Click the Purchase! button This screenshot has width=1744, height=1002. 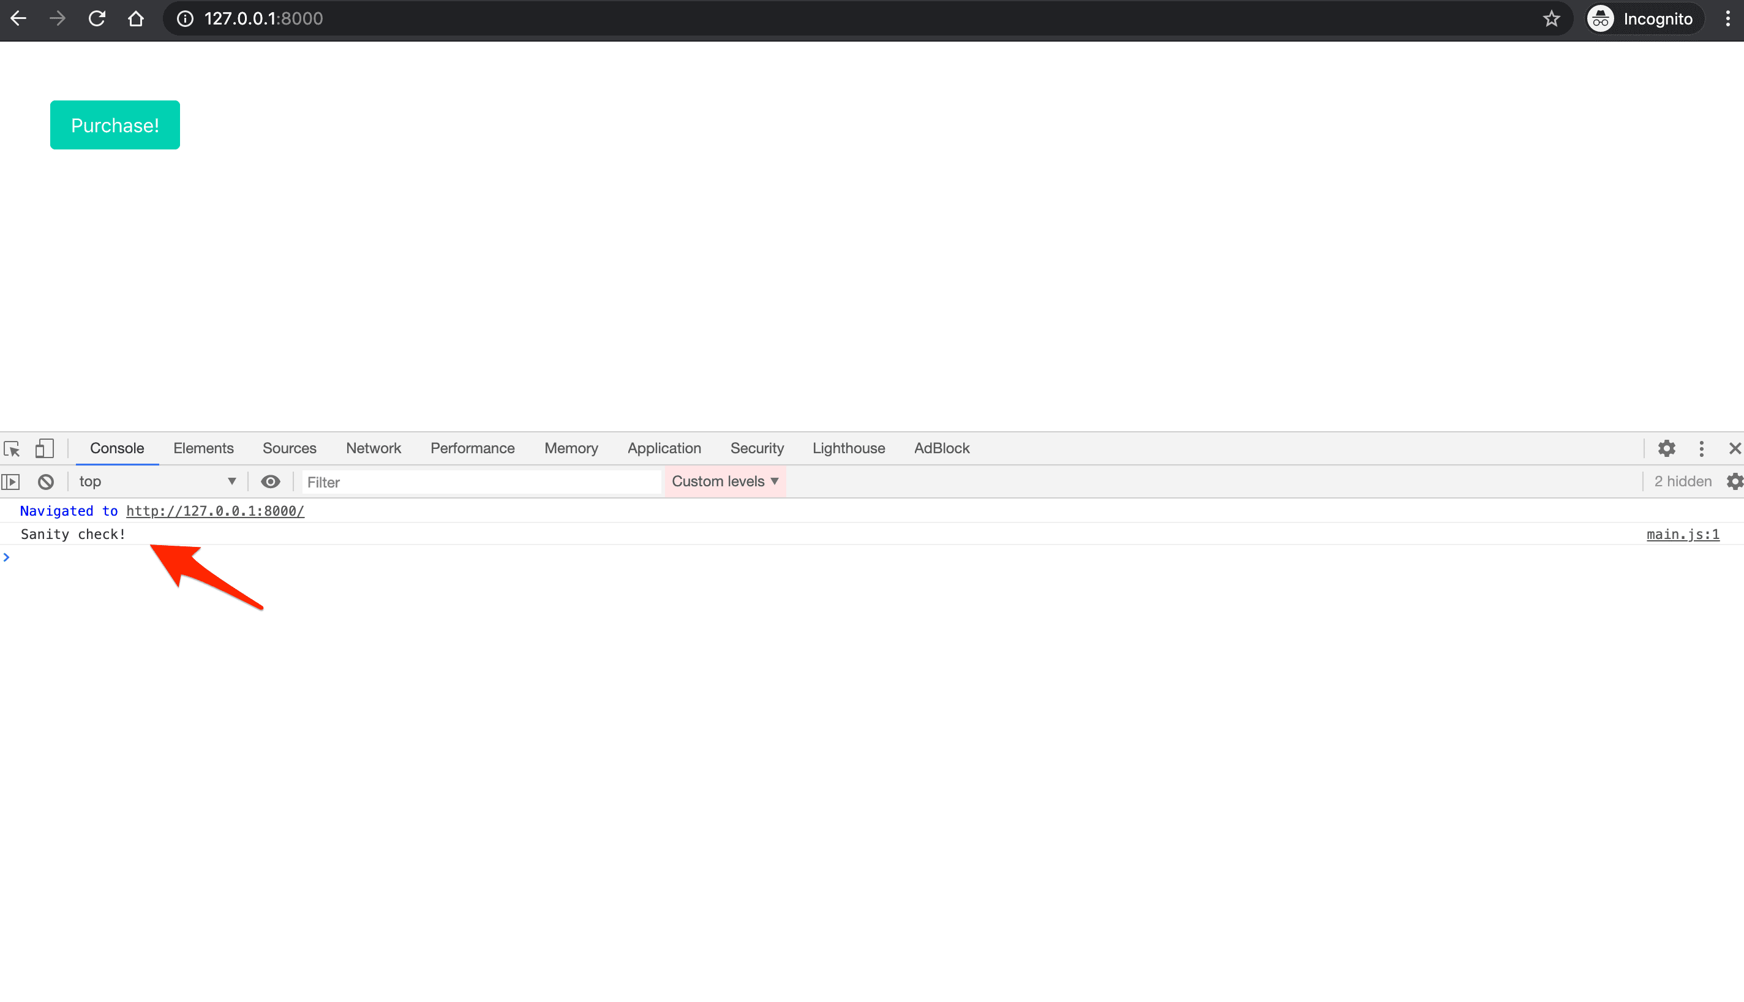point(115,125)
